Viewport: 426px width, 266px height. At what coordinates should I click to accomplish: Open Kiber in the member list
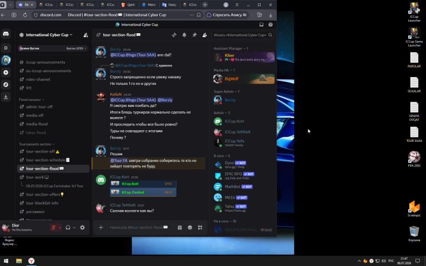tap(244, 57)
